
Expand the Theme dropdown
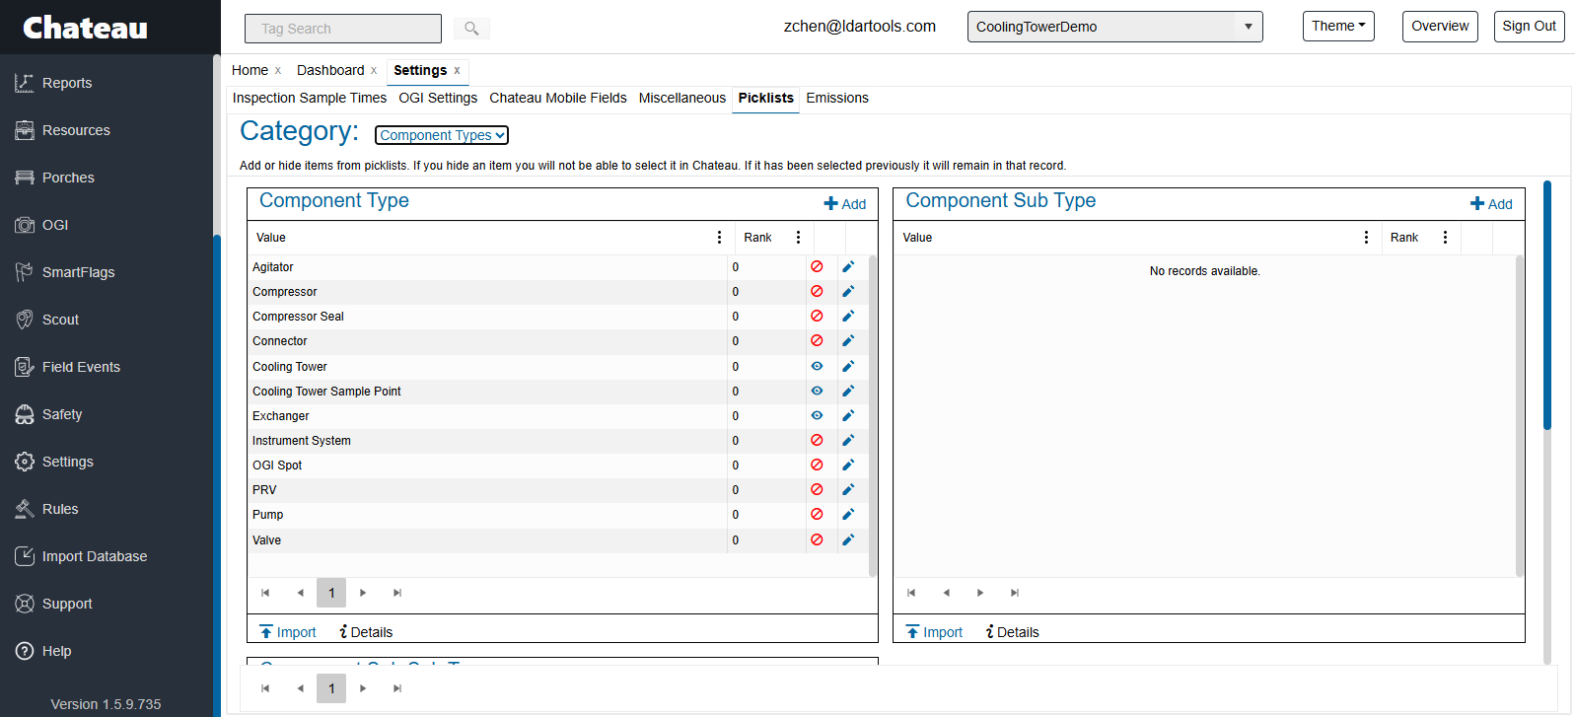(1338, 27)
